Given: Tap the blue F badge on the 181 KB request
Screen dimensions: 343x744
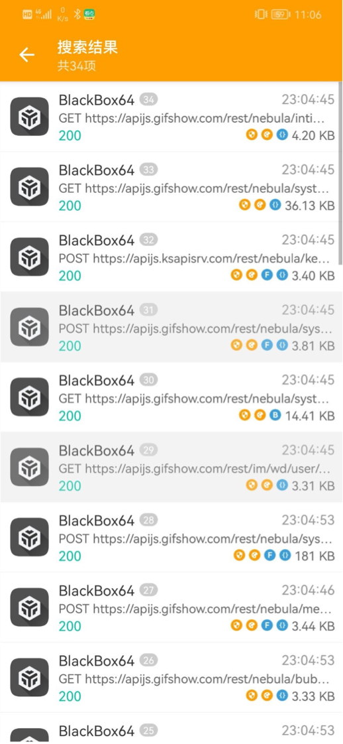Looking at the screenshot, I should click(x=269, y=556).
